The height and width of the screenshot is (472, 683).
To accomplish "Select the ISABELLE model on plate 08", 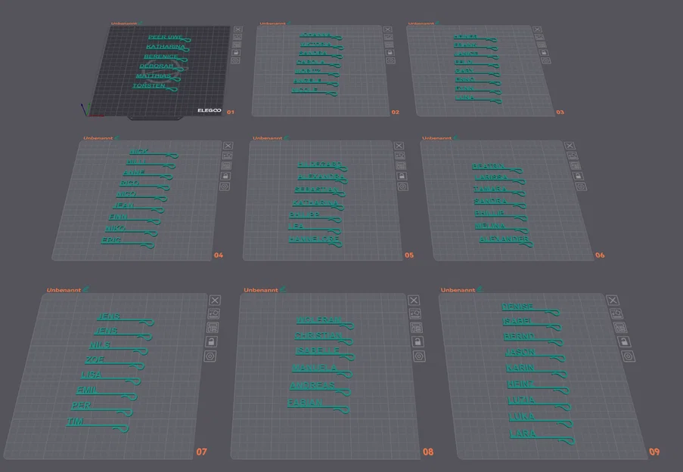I will pos(325,353).
